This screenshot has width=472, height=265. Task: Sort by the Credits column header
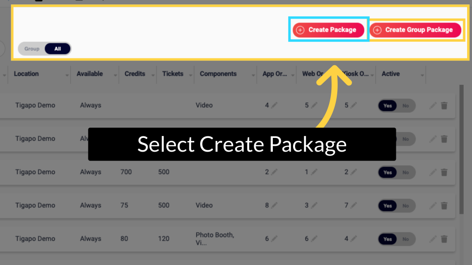coord(135,74)
